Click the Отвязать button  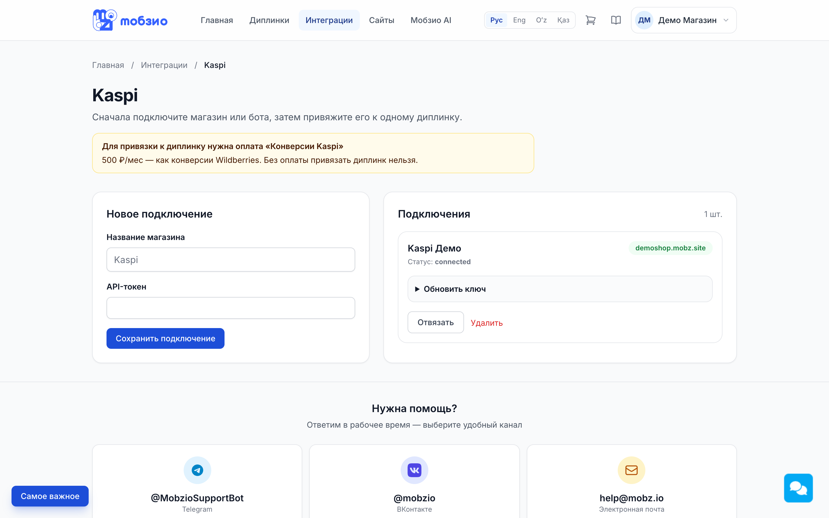pos(436,322)
